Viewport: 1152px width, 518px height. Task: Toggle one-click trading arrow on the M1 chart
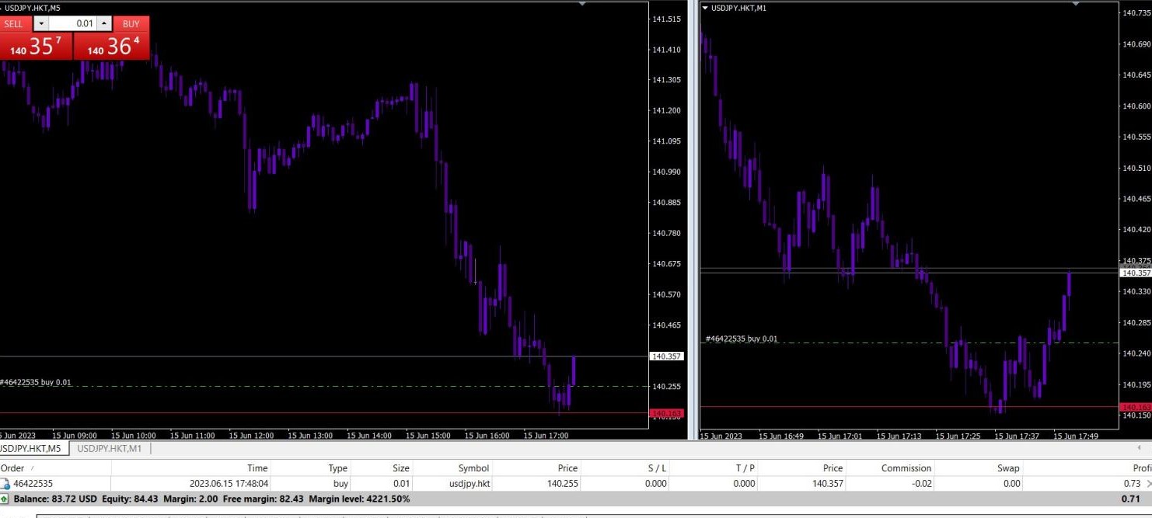[x=705, y=8]
